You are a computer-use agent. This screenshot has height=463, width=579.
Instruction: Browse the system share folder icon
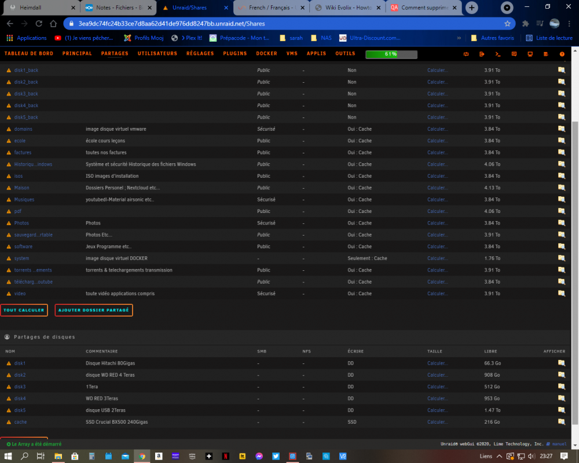coord(561,258)
